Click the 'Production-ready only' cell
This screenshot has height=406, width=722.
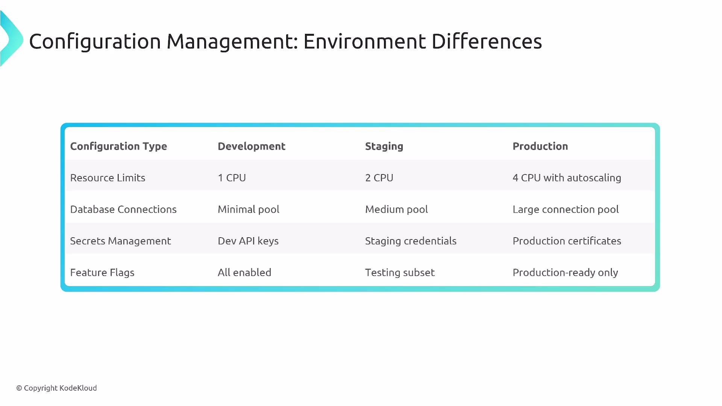565,273
